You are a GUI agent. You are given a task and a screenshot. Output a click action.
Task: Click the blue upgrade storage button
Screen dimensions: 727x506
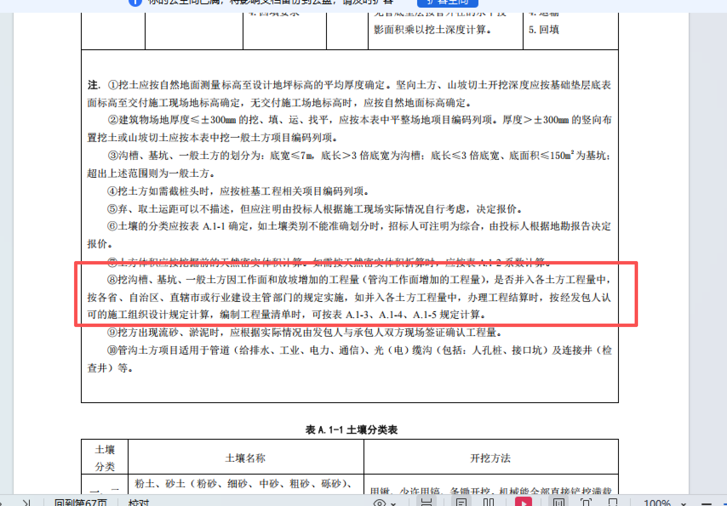click(x=447, y=3)
